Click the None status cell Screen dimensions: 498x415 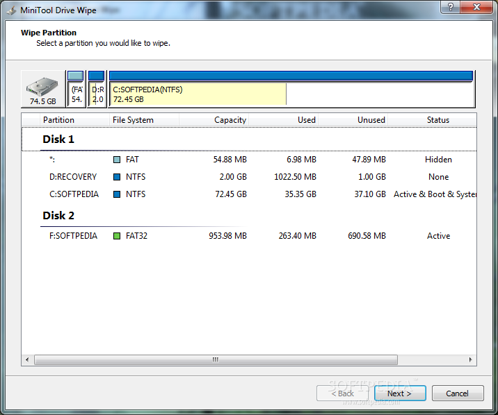point(438,177)
